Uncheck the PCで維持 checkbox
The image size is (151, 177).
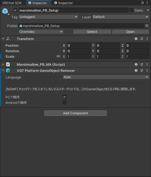pyautogui.click(x=64, y=97)
